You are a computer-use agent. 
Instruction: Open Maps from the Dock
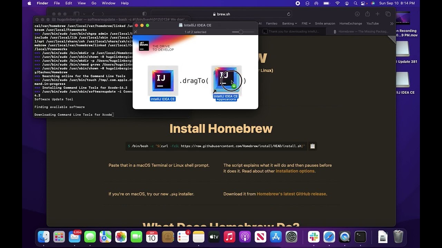(106, 237)
